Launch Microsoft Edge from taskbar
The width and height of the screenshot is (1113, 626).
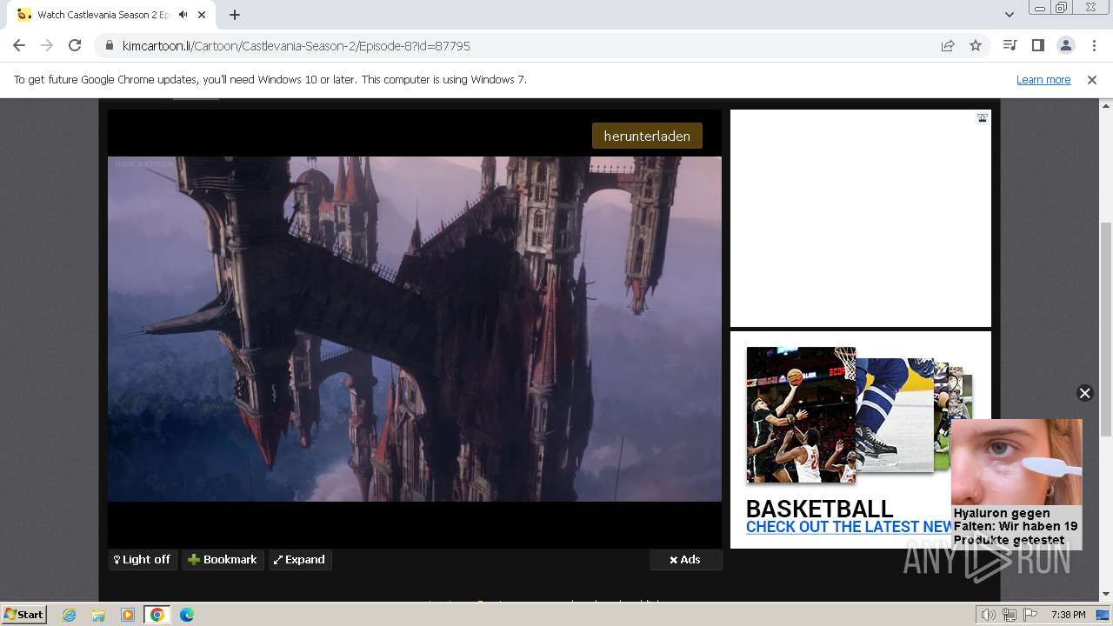pyautogui.click(x=187, y=615)
